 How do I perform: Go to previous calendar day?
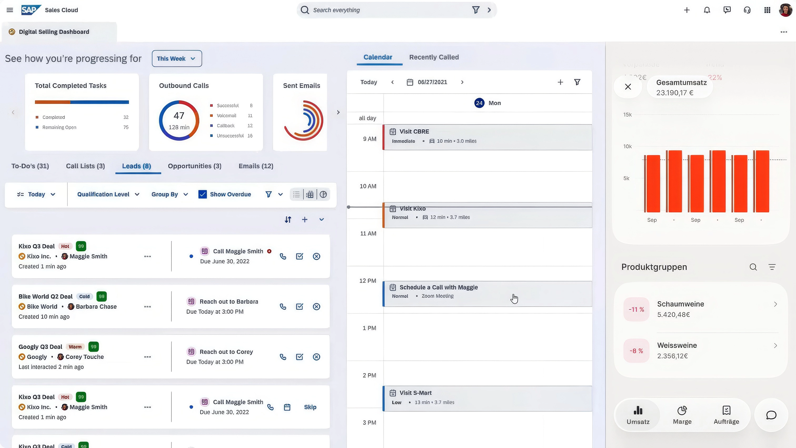[392, 82]
